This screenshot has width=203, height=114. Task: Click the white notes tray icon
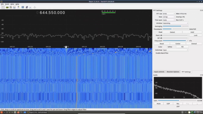189,112
